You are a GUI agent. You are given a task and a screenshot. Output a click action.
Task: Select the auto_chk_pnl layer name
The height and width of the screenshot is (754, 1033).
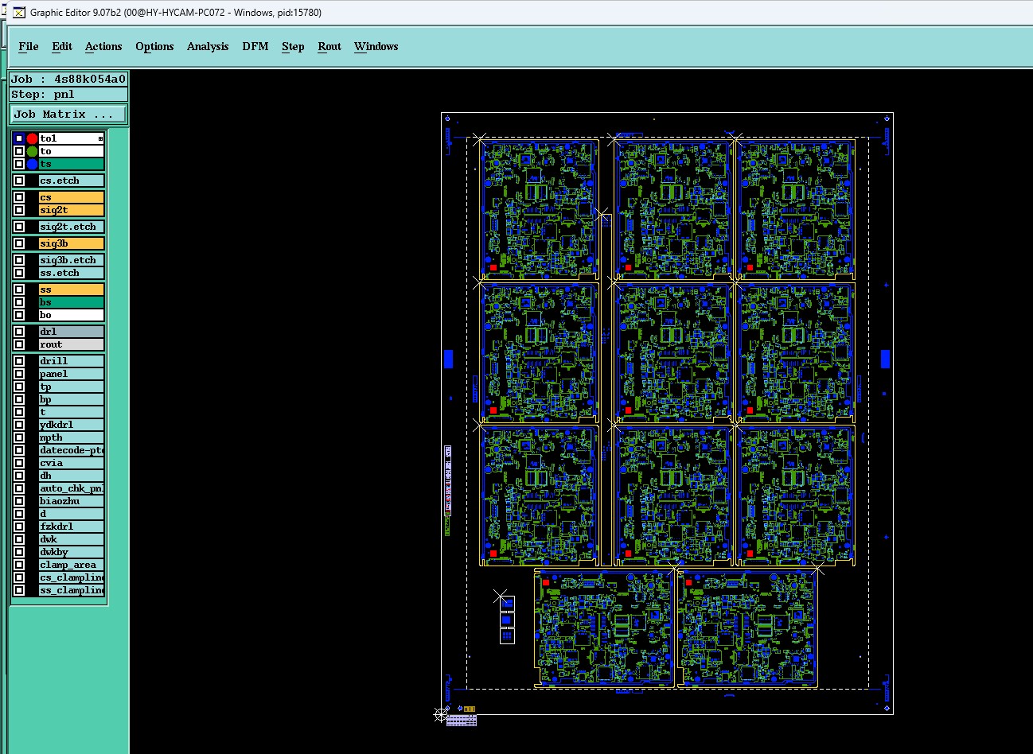click(x=72, y=488)
